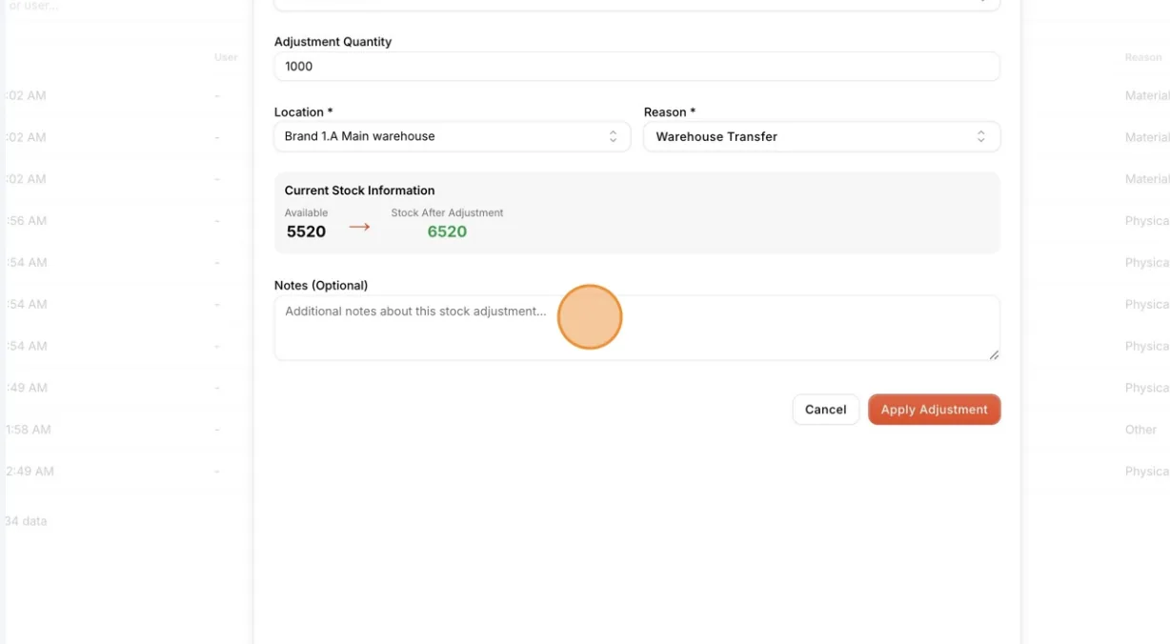The image size is (1170, 644).
Task: Open the Location dropdown for Brand 1.A Main warehouse
Action: [452, 136]
